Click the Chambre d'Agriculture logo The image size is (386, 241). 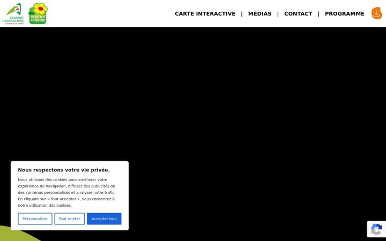pos(13,13)
